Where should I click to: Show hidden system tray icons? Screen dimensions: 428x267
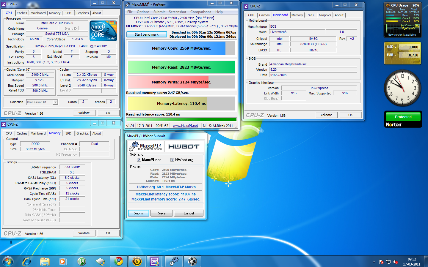[x=374, y=262]
